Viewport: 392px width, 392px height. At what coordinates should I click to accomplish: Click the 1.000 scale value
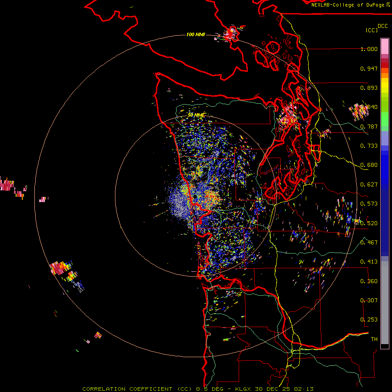pos(369,49)
